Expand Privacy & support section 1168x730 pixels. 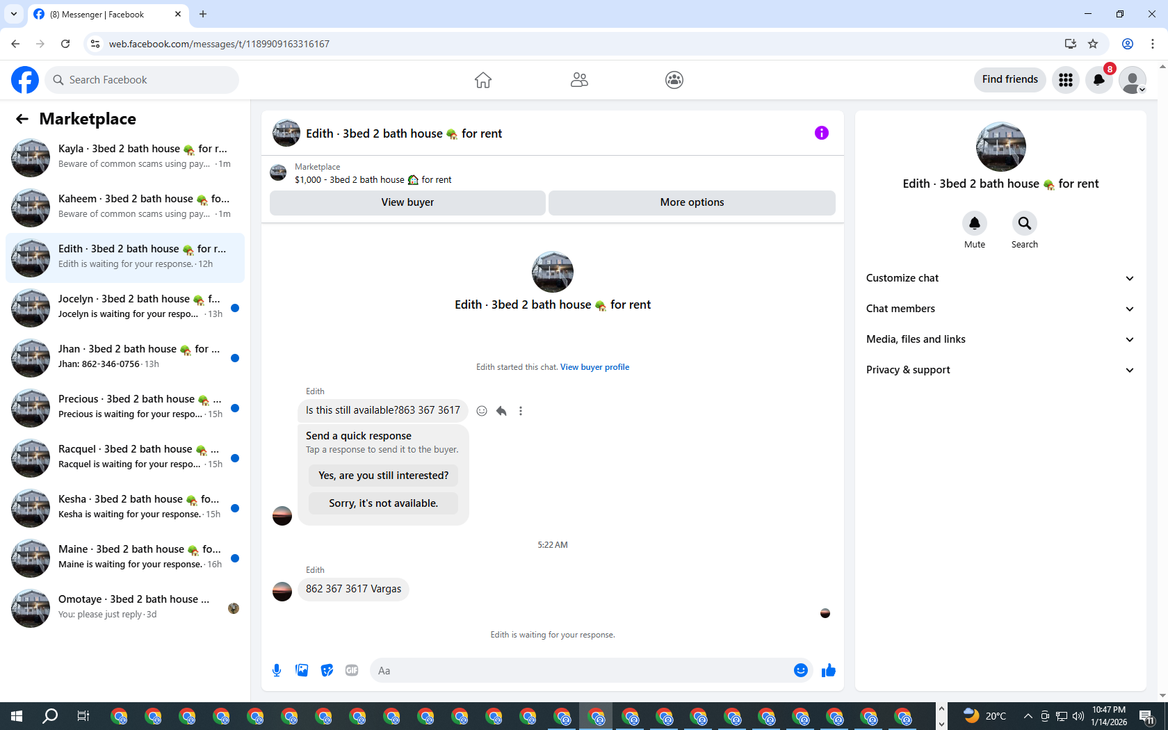(x=1000, y=370)
